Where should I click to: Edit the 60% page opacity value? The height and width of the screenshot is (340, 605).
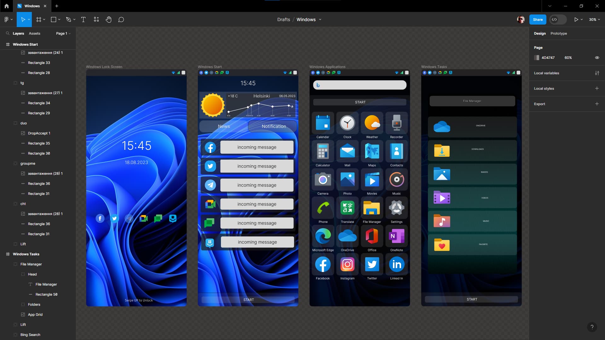click(x=568, y=58)
